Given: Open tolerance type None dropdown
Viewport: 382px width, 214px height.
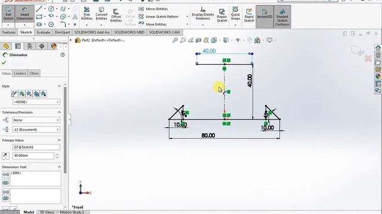Looking at the screenshot, I should 36,120.
